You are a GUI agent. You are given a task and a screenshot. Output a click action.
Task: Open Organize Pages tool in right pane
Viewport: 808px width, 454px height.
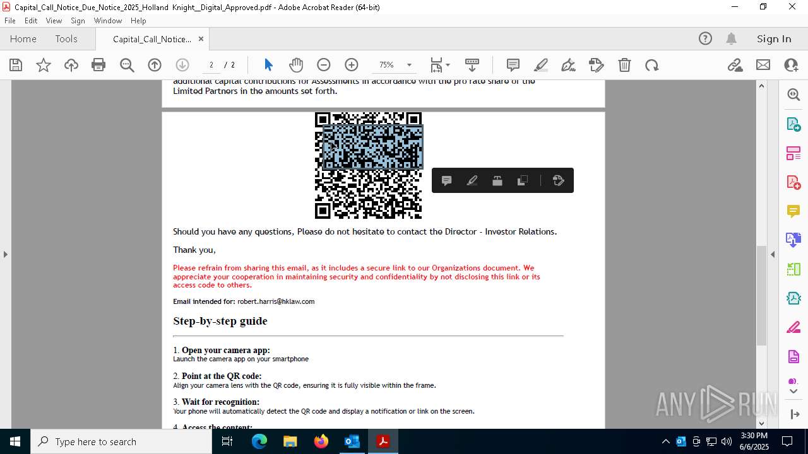click(793, 153)
